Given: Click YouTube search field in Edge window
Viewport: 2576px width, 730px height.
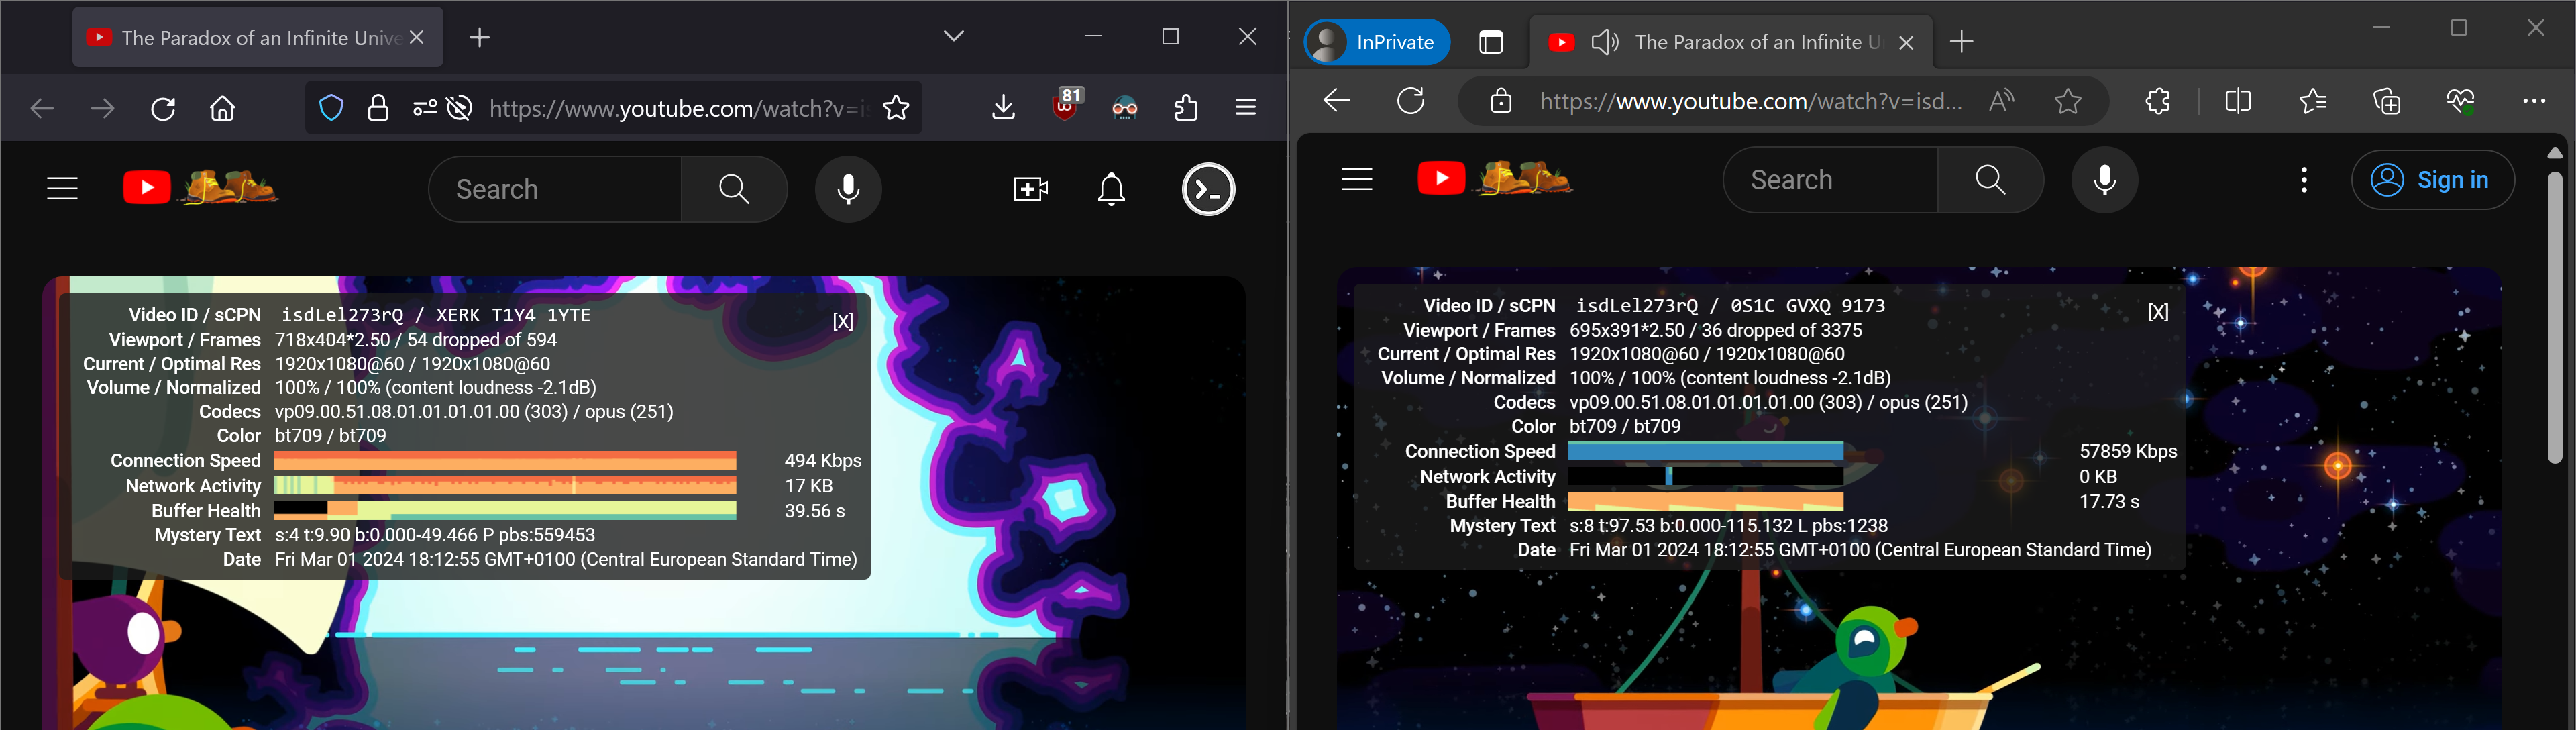Looking at the screenshot, I should tap(1830, 180).
